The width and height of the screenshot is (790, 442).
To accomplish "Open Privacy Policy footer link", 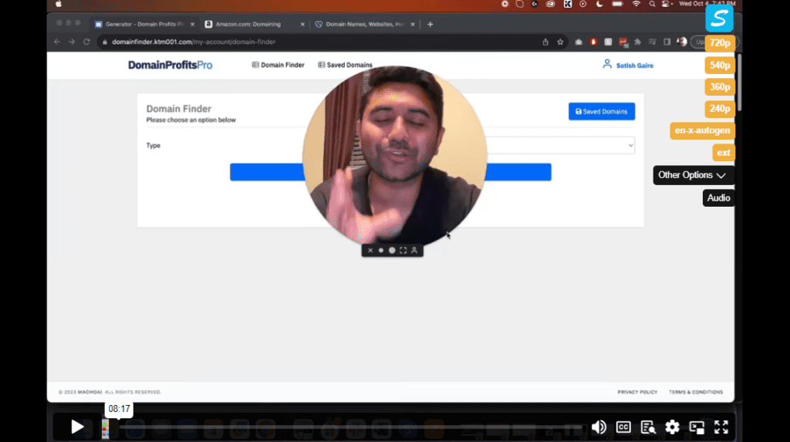I will tap(637, 392).
